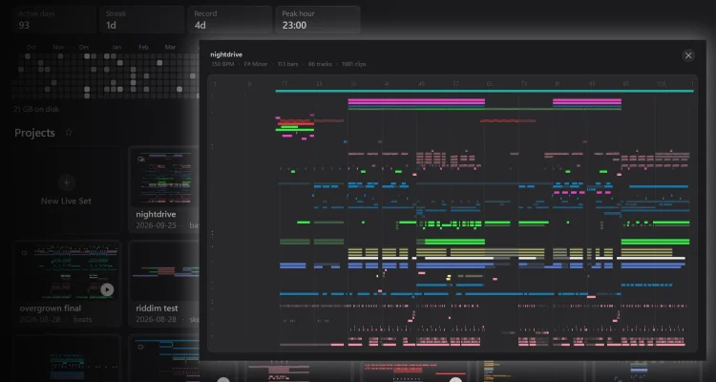Jump to bar 49 marker on timeline
The width and height of the screenshot is (716, 382).
421,84
